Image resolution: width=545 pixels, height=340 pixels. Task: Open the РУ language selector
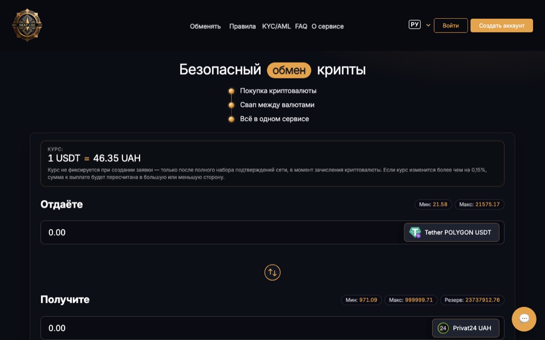coord(414,25)
